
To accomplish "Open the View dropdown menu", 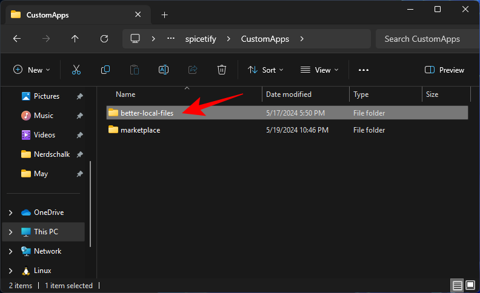I will point(320,70).
